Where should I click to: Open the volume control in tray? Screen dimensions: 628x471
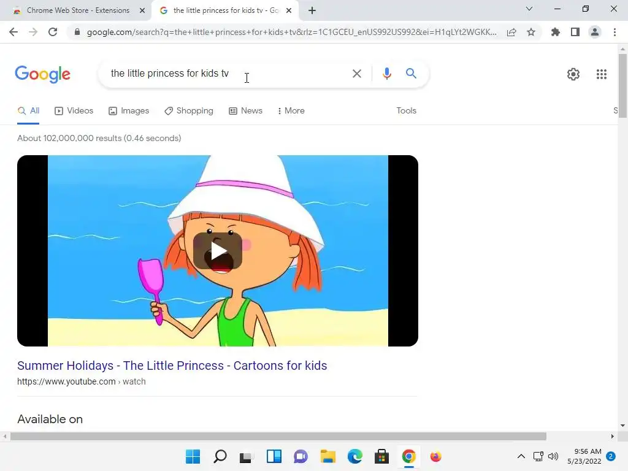[x=553, y=456]
